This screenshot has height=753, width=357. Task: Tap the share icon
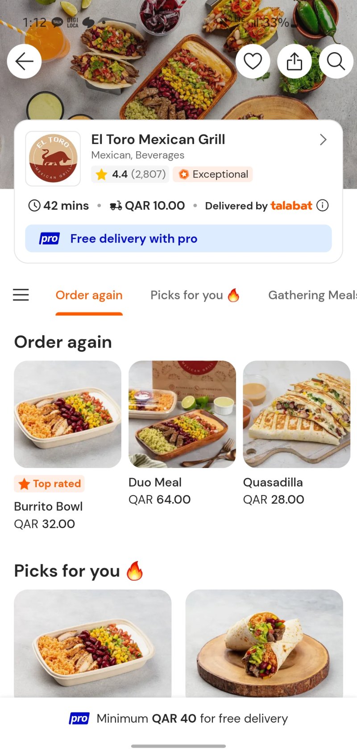click(x=294, y=62)
